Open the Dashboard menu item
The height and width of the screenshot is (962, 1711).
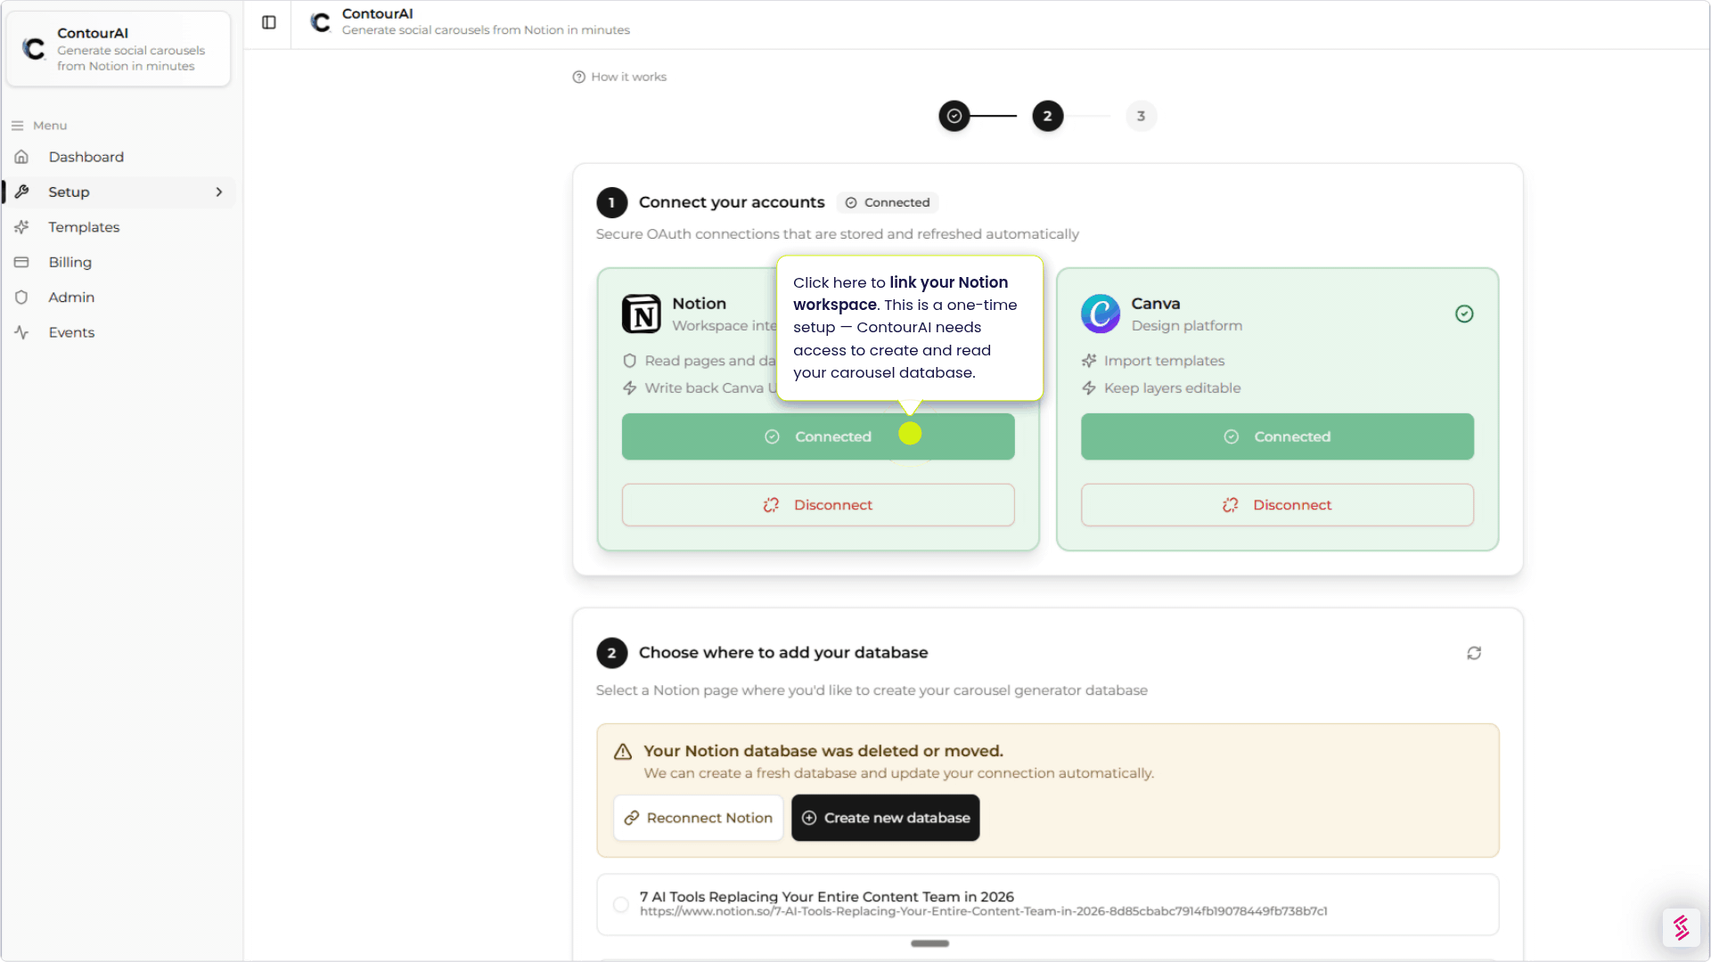(x=86, y=157)
